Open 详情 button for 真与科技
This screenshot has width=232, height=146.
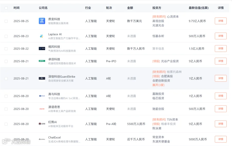click(x=221, y=96)
